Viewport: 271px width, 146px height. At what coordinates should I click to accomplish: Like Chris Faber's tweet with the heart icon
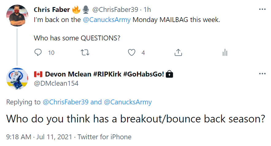(x=132, y=53)
